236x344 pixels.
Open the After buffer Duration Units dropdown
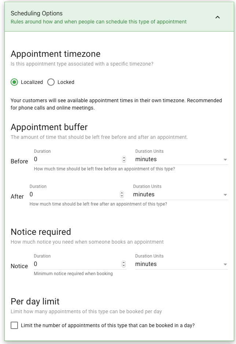point(180,195)
